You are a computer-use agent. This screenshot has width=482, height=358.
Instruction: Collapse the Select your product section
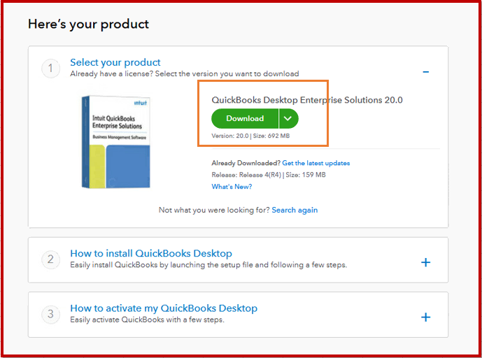coord(425,72)
